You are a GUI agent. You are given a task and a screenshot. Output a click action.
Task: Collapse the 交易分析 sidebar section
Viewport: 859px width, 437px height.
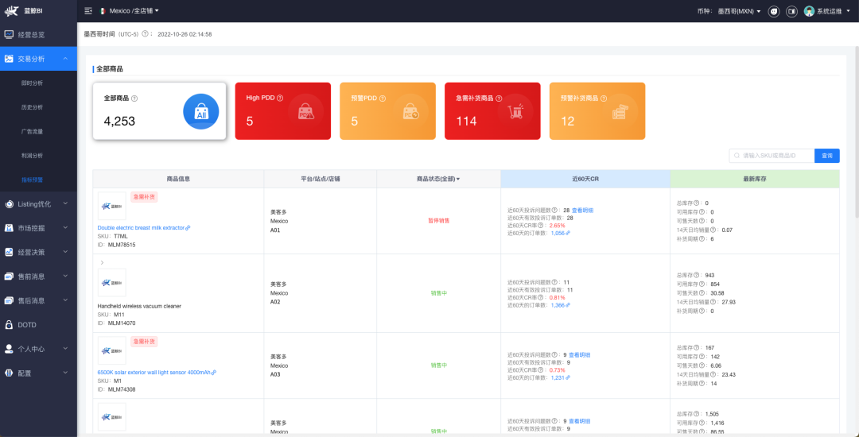click(38, 59)
